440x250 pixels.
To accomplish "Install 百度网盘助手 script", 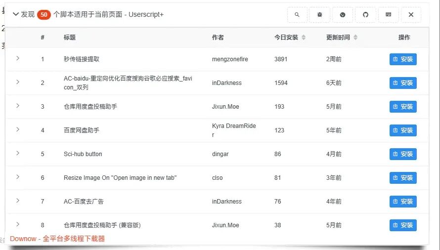I will pos(403,130).
